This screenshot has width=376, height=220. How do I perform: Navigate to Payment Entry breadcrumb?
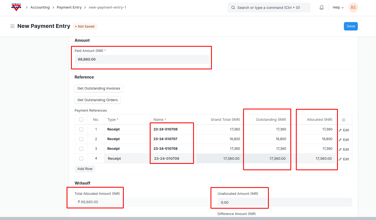pos(69,7)
